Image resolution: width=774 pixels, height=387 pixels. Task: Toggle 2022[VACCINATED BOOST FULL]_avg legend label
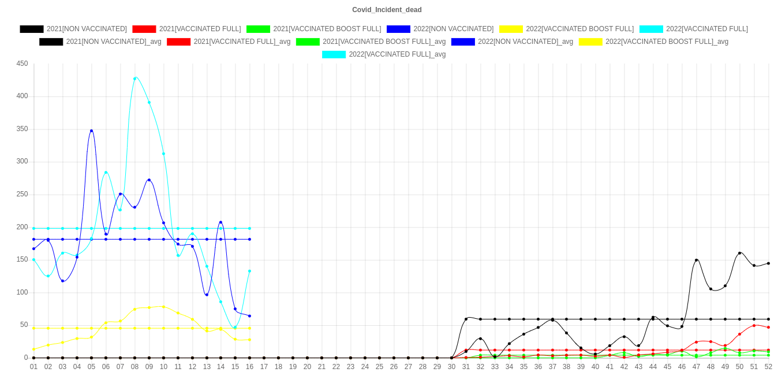point(667,42)
